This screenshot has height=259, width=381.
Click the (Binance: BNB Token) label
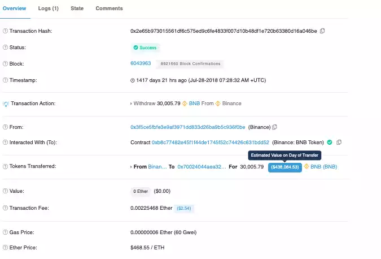tap(298, 143)
